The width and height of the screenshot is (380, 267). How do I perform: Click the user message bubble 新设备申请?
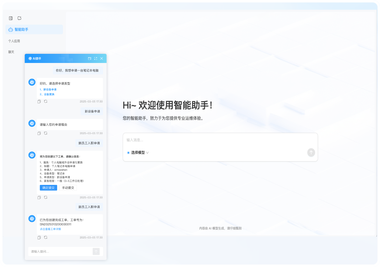click(92, 111)
